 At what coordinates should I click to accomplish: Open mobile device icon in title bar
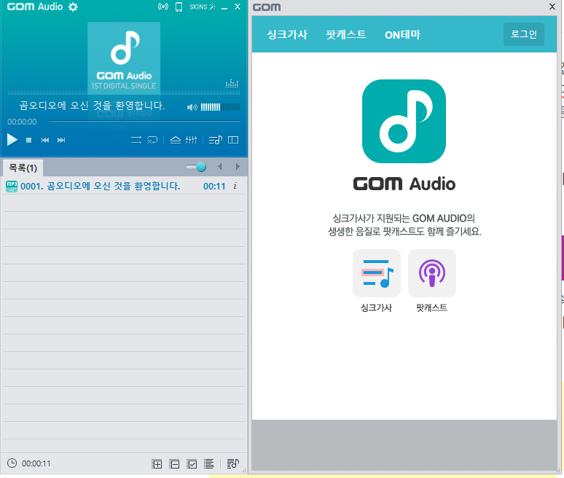pos(179,7)
